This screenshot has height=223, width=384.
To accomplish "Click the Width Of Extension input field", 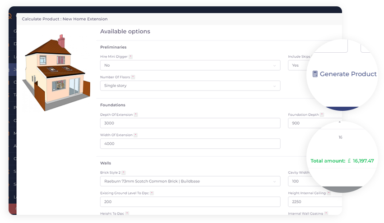I will tap(190, 144).
